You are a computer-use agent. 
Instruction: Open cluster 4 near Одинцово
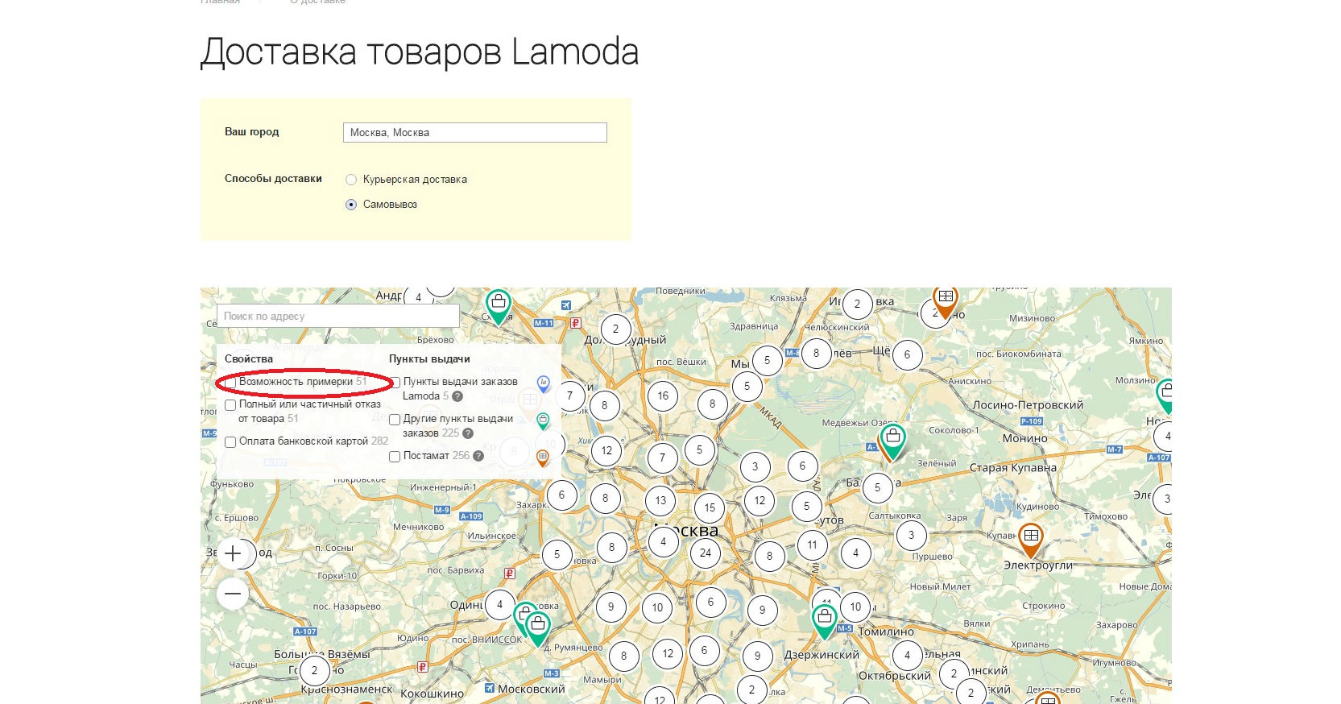tap(499, 604)
